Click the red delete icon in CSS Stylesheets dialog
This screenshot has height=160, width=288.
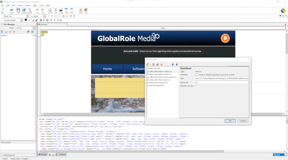(162, 64)
